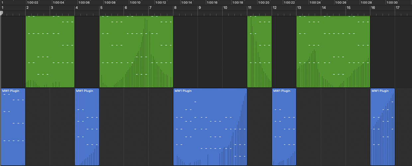The image size is (412, 166).
Task: Click the 1:00:08 timecode in the ruler
Action: [109, 2]
